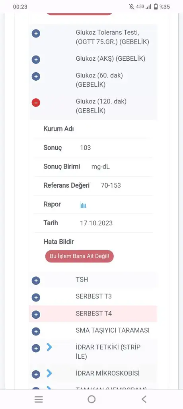Expand the Glukoz (AKŞ) row
This screenshot has height=409, width=183.
click(x=36, y=60)
